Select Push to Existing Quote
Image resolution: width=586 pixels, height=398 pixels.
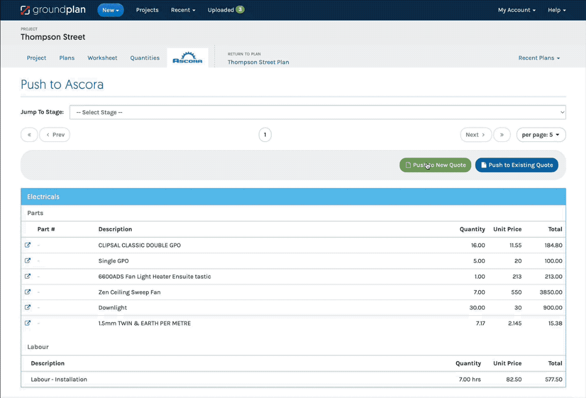click(516, 165)
